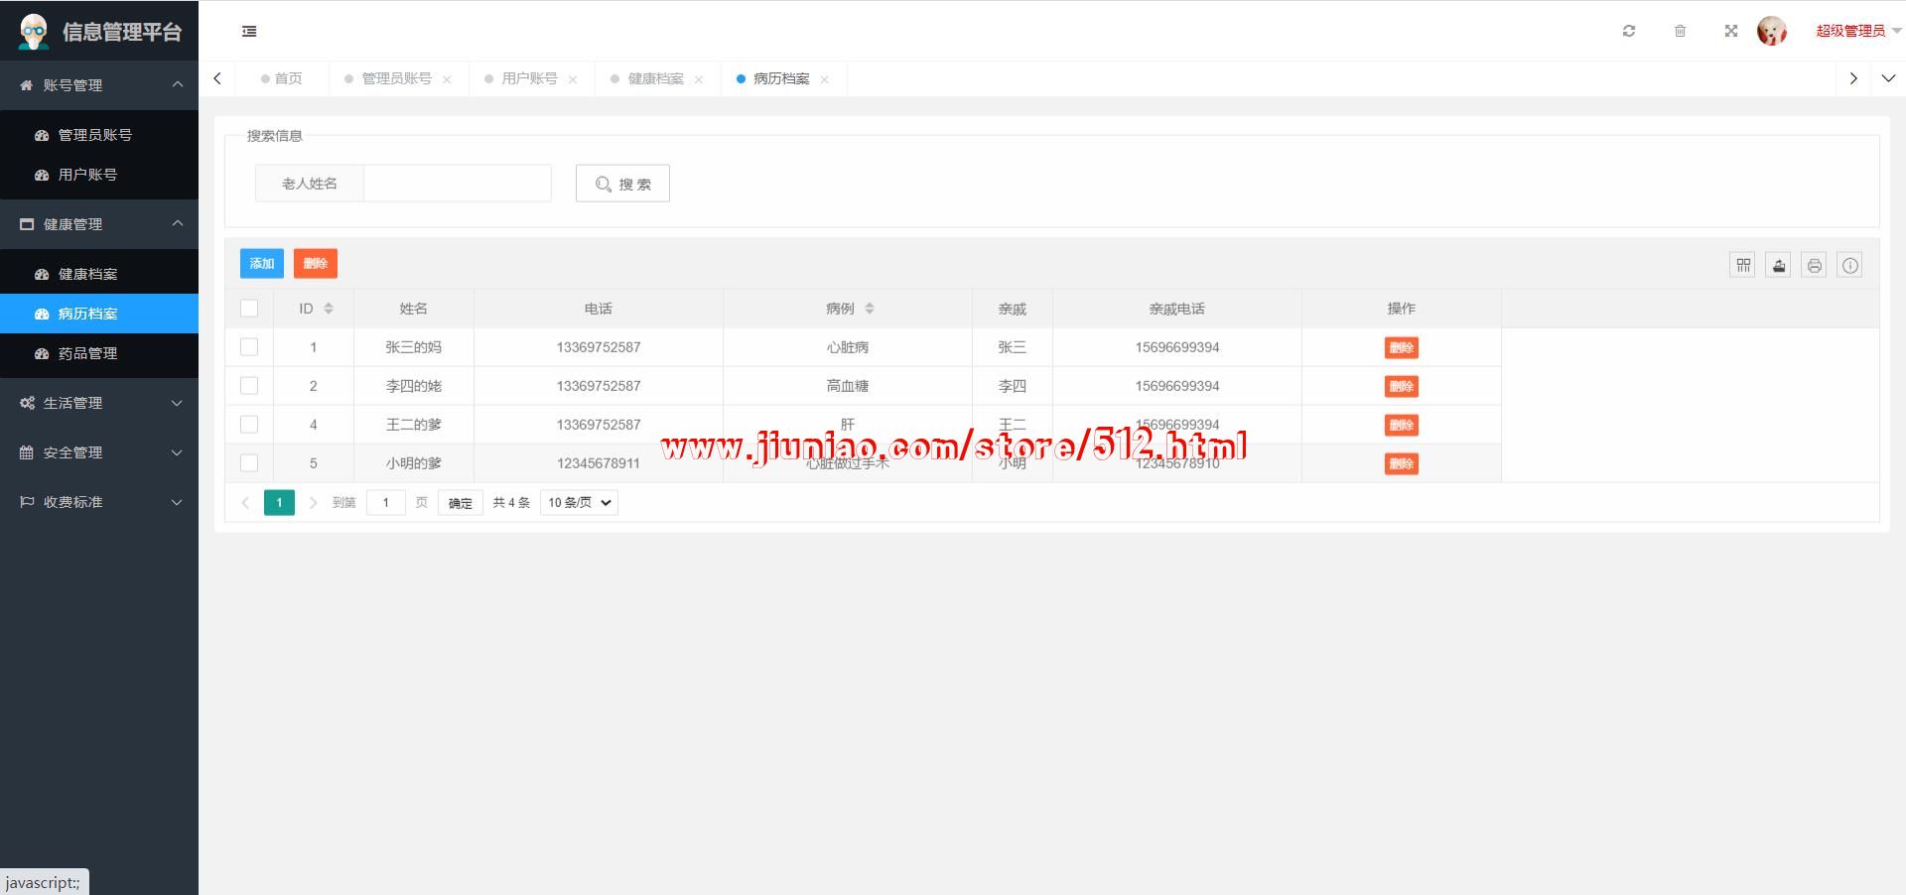Click the table info icon
The height and width of the screenshot is (895, 1906).
(1850, 265)
